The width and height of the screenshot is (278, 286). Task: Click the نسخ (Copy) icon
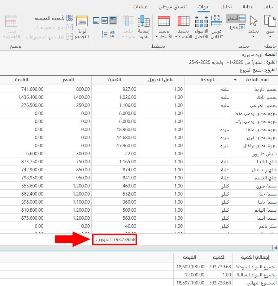tap(270, 20)
